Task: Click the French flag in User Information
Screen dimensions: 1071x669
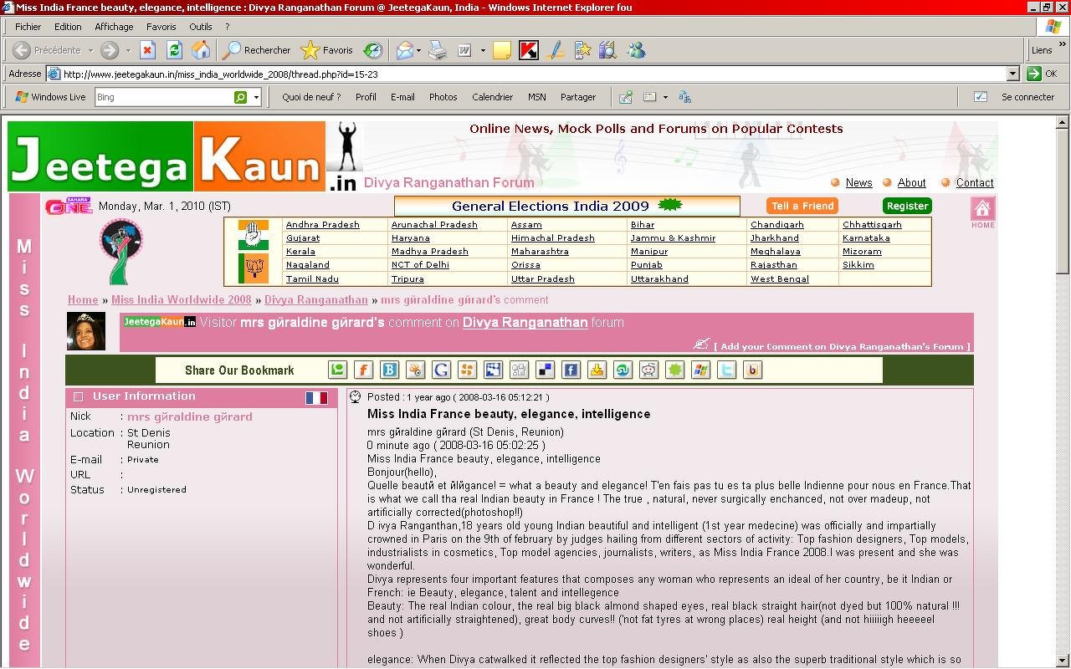Action: click(x=316, y=398)
